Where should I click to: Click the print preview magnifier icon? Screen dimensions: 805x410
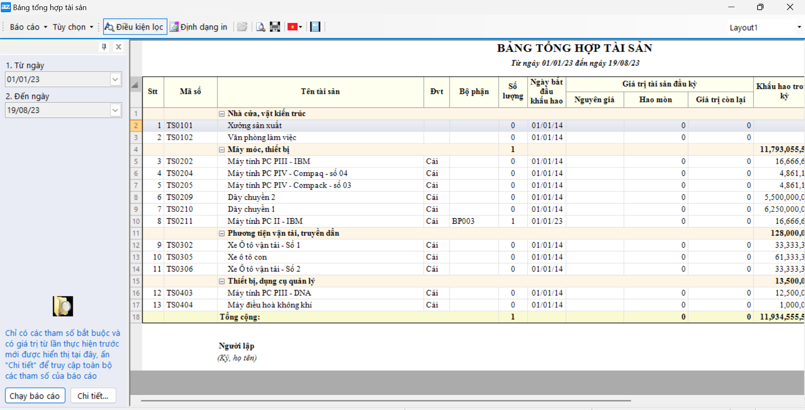261,27
